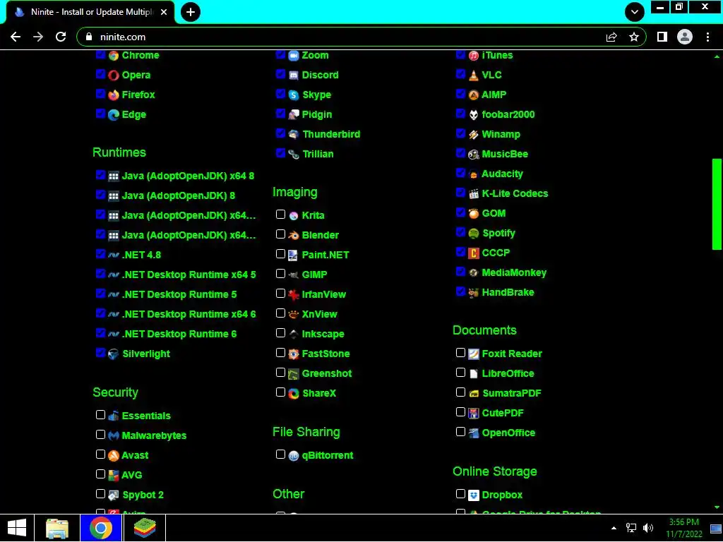The image size is (723, 542).
Task: Check the LibreOffice checkbox
Action: 460,373
